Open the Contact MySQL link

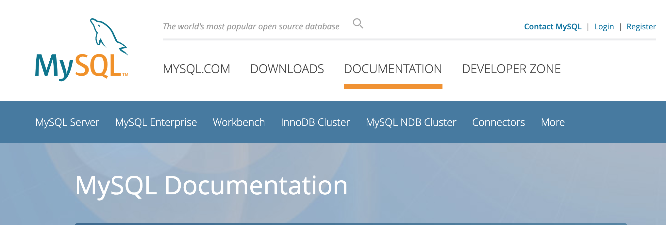(x=553, y=26)
